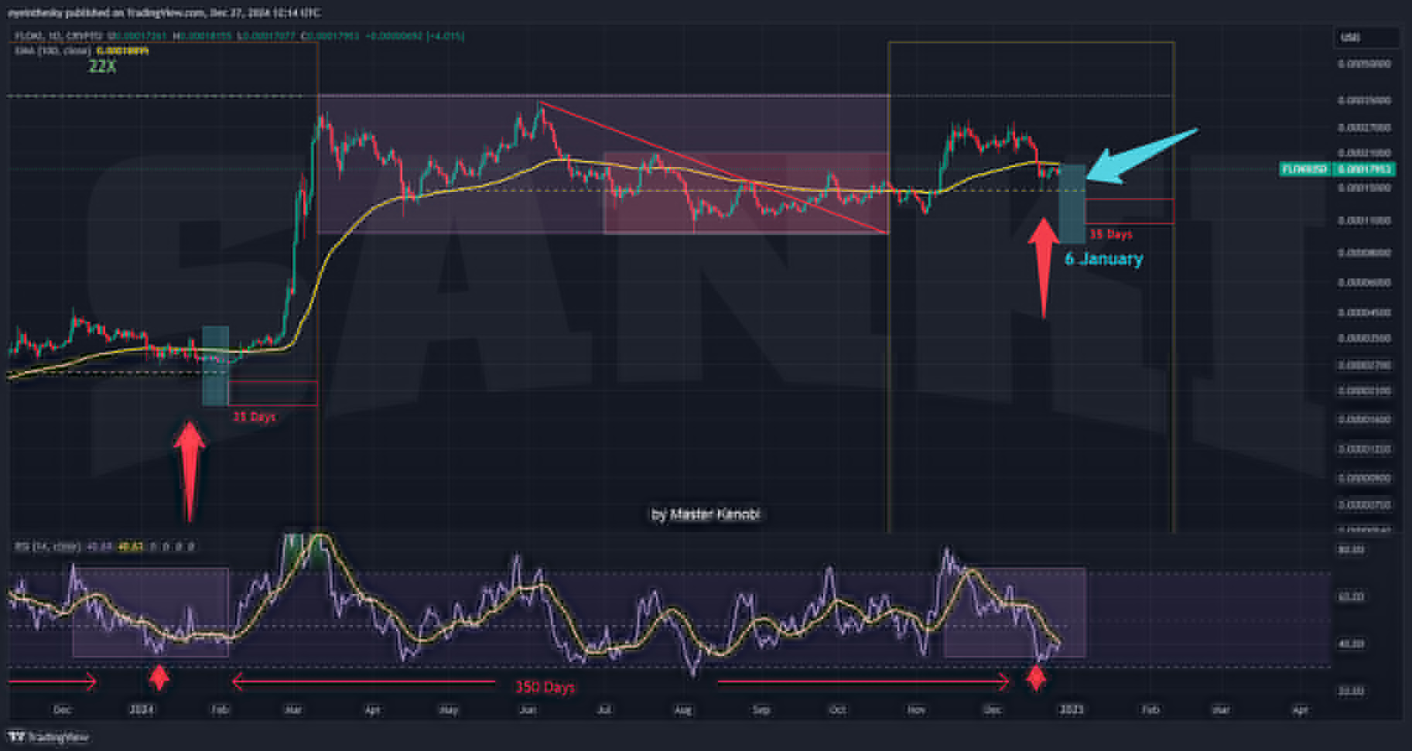Select the teal highlighted box near 6 January
This screenshot has height=751, width=1412.
(x=1072, y=203)
